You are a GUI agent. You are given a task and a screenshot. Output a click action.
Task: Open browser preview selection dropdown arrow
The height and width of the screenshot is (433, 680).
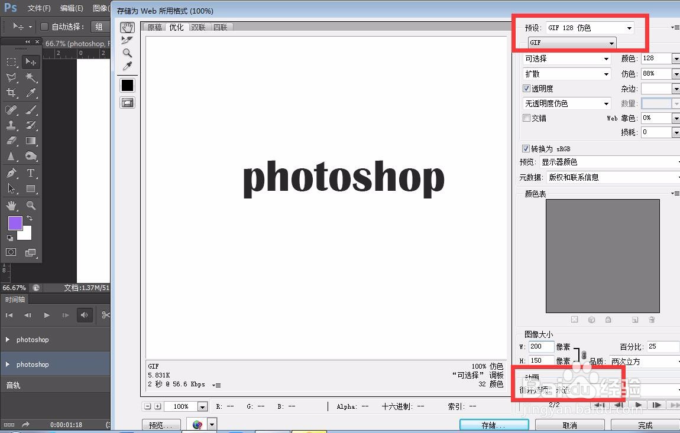click(212, 425)
